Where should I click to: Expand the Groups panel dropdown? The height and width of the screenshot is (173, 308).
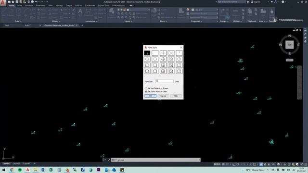(x=224, y=21)
